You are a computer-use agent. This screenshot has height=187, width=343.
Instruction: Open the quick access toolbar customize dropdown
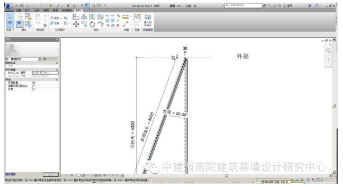click(105, 5)
